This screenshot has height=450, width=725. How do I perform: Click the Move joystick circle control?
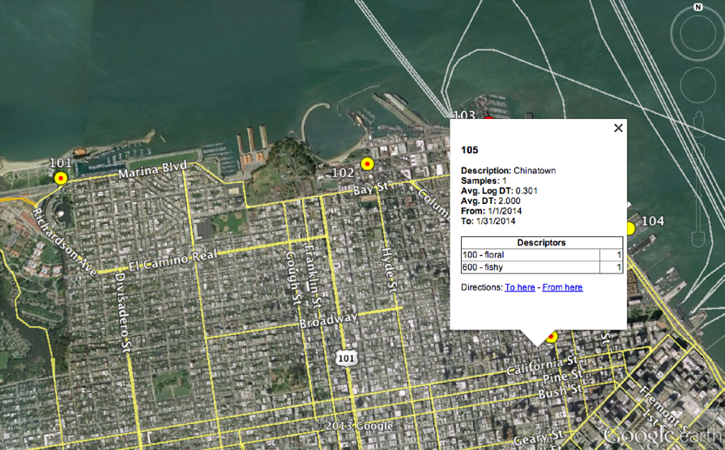pyautogui.click(x=697, y=83)
